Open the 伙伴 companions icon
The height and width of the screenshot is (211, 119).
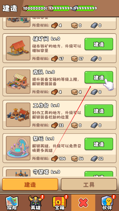point(107,203)
